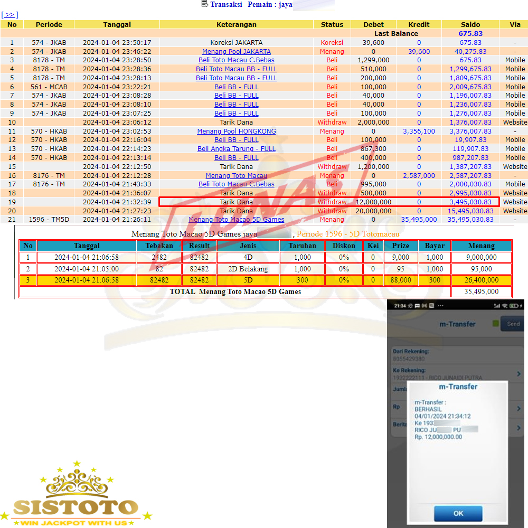Screen dimensions: 528x528
Task: Click the Menang Toto Macao 5D Games link
Action: click(x=236, y=220)
